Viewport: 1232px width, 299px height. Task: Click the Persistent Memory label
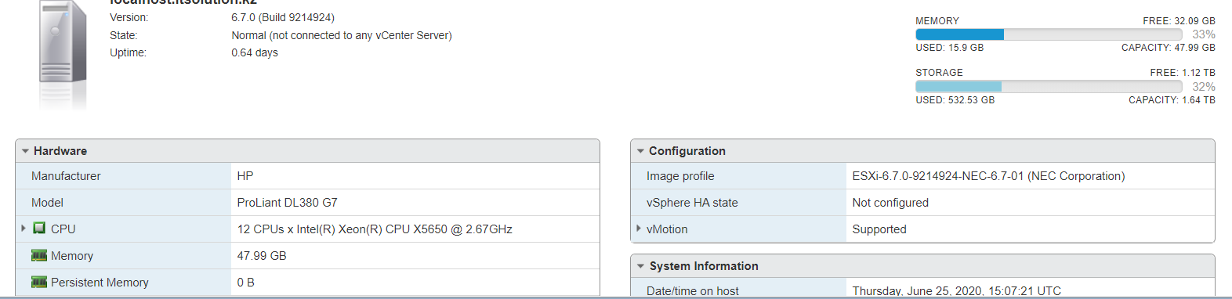[100, 283]
